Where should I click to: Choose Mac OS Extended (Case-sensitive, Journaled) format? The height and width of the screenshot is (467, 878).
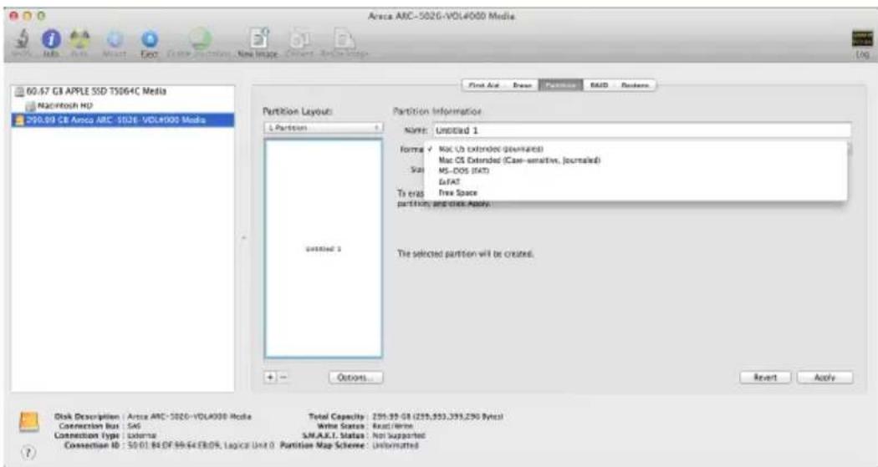(x=636, y=160)
